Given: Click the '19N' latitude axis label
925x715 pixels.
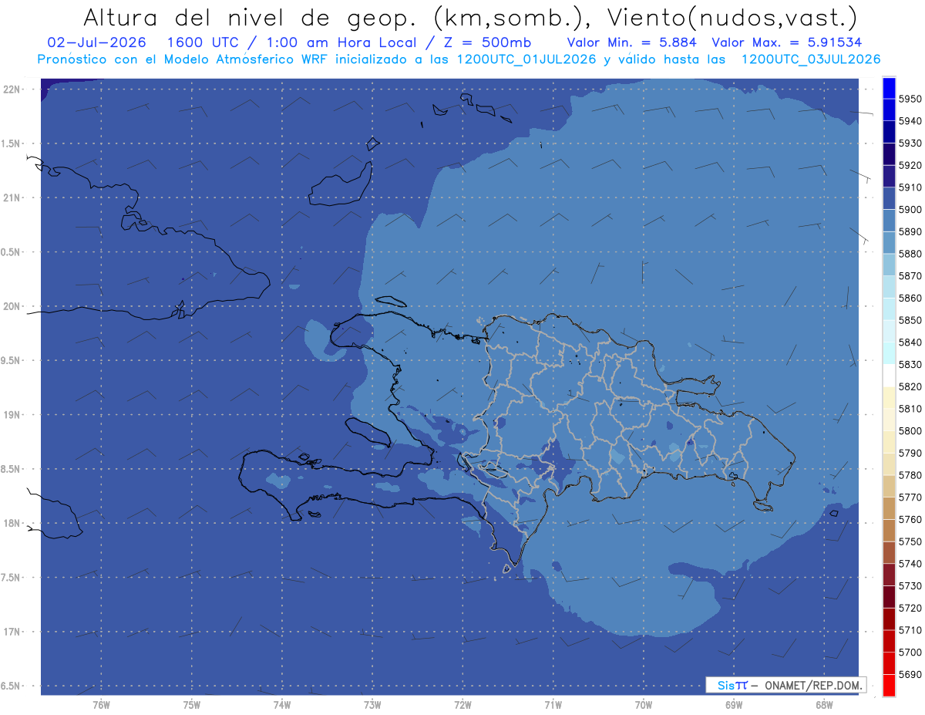Looking at the screenshot, I should click(x=12, y=415).
